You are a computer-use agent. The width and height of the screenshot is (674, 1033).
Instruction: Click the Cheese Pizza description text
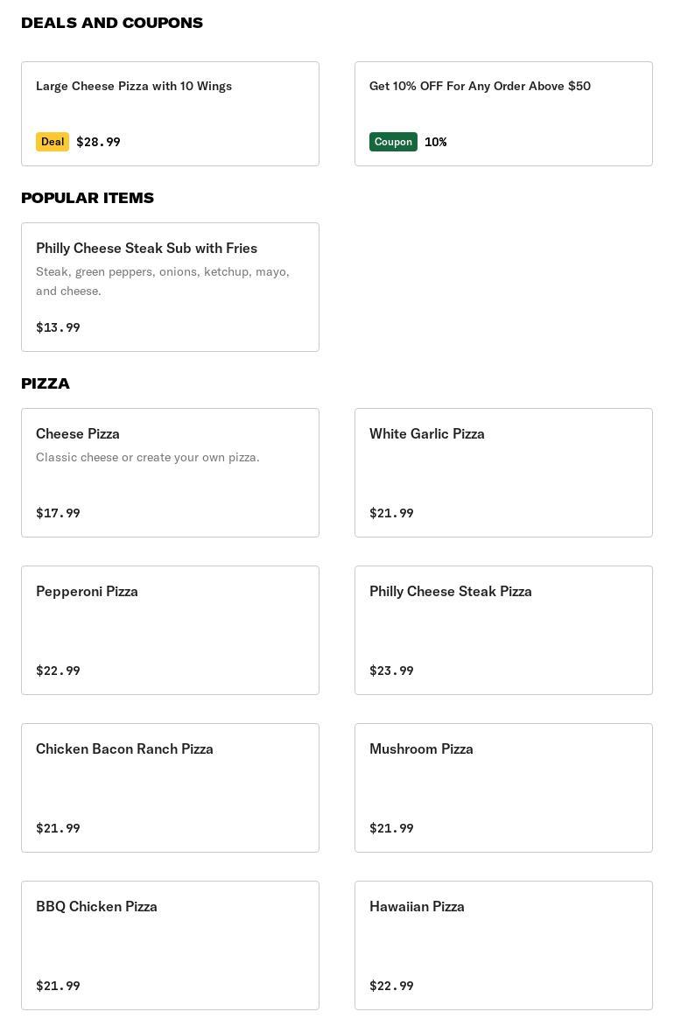pos(148,457)
